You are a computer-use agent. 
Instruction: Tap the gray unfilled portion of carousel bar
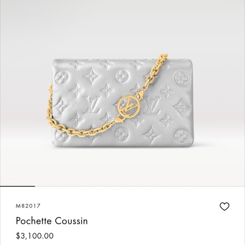(x=140, y=186)
